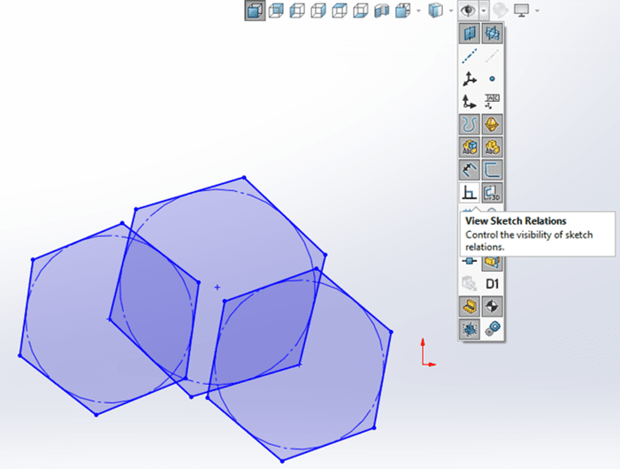Choose the cube view with bottom face highlighted

coord(360,11)
